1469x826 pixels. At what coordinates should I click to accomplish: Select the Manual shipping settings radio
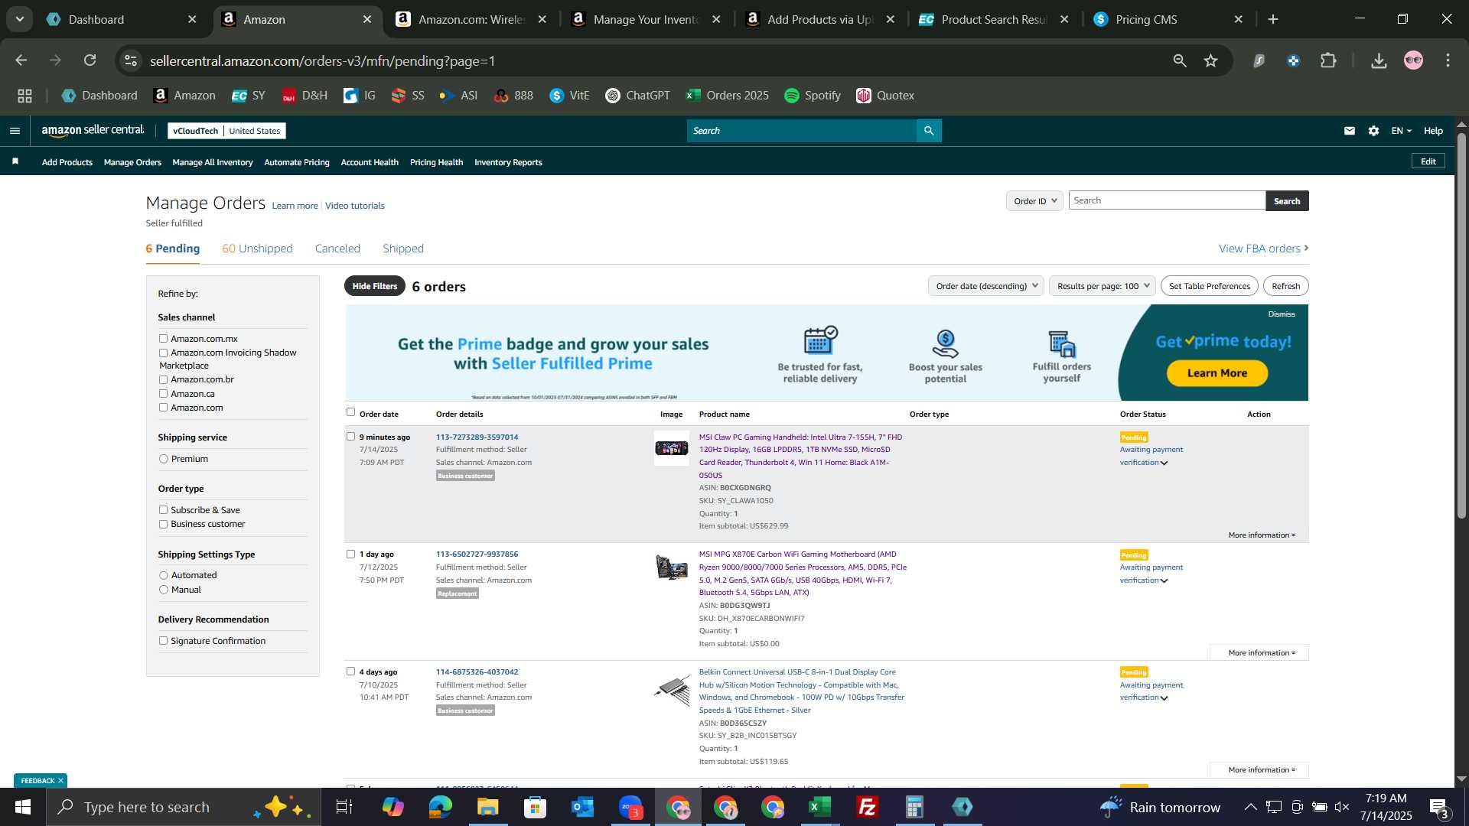[163, 590]
